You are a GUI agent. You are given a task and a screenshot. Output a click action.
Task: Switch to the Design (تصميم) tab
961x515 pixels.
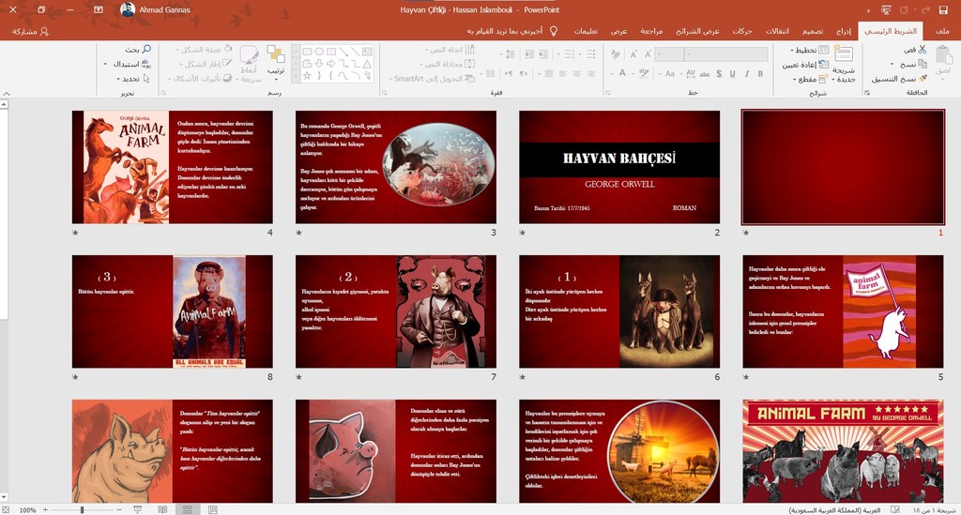pos(813,31)
